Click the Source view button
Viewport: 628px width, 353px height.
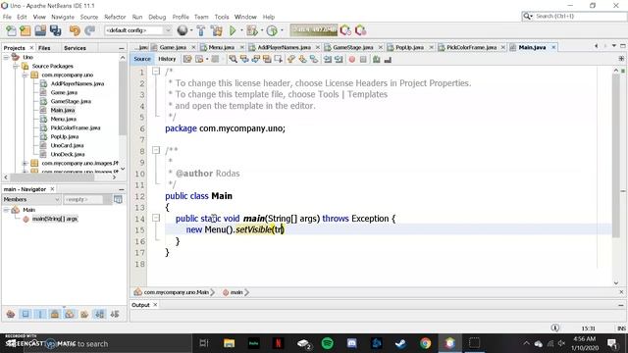[142, 59]
